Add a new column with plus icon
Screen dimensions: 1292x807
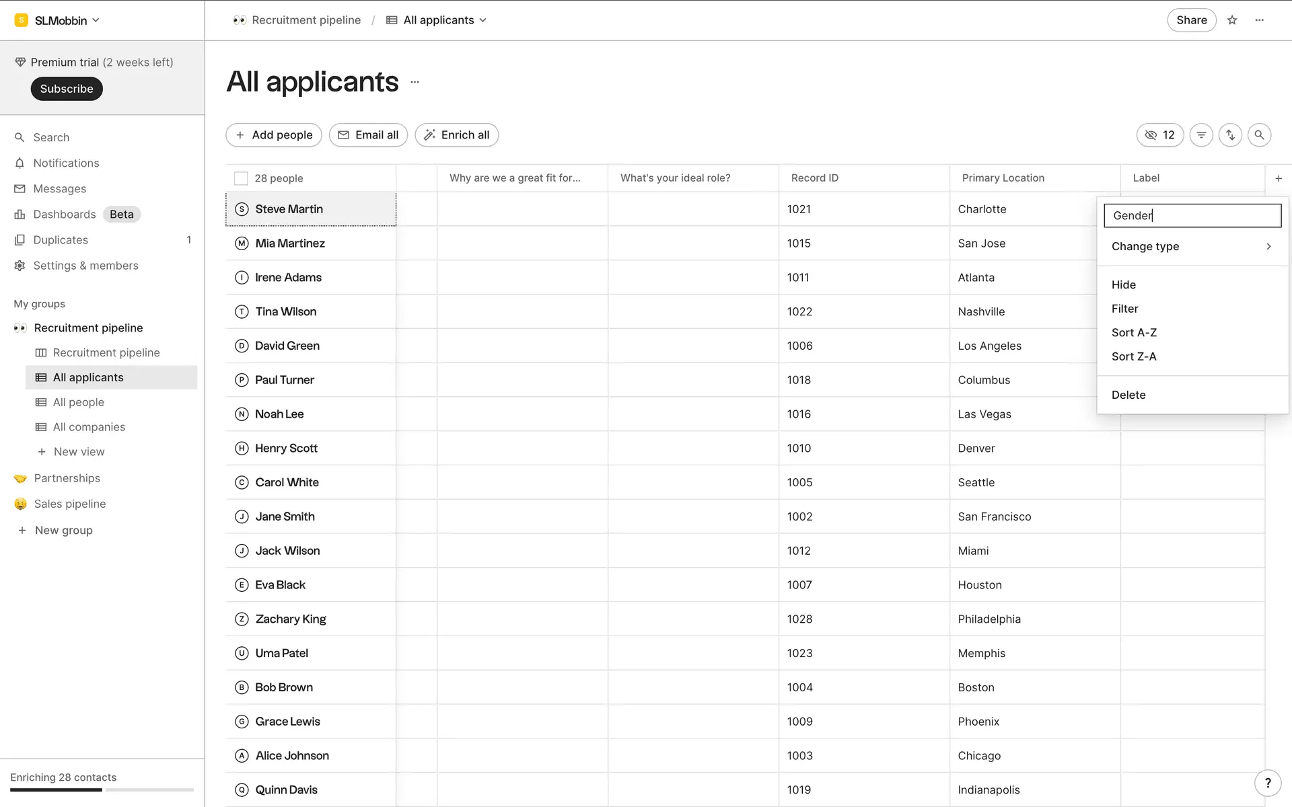[x=1279, y=178]
